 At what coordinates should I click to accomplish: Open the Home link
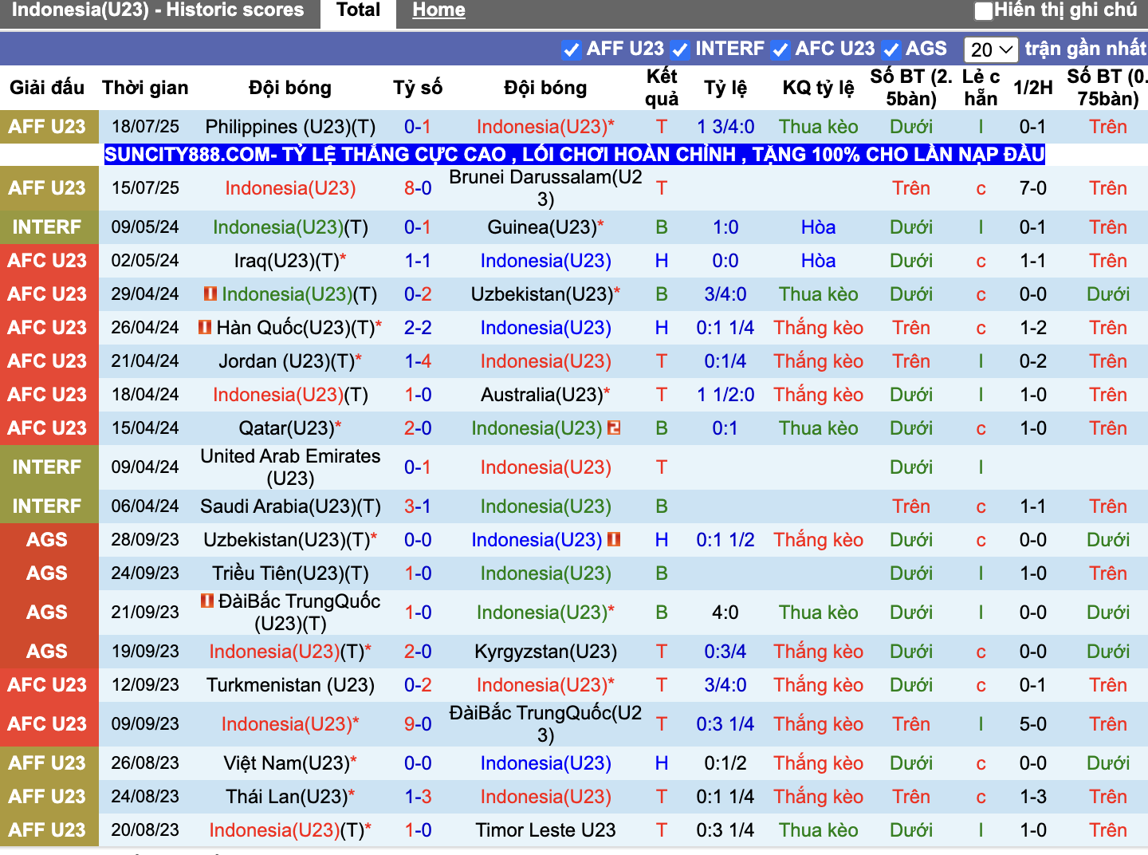438,10
